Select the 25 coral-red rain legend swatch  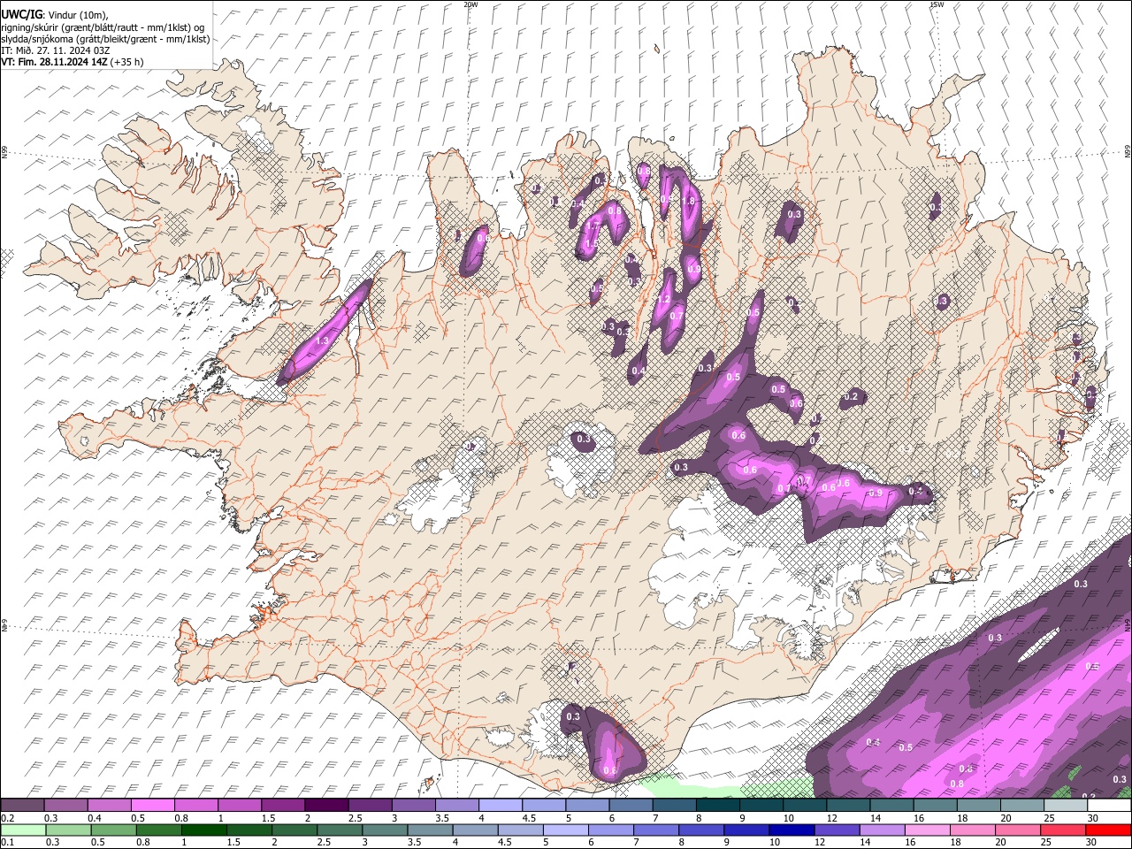[x=1063, y=830]
